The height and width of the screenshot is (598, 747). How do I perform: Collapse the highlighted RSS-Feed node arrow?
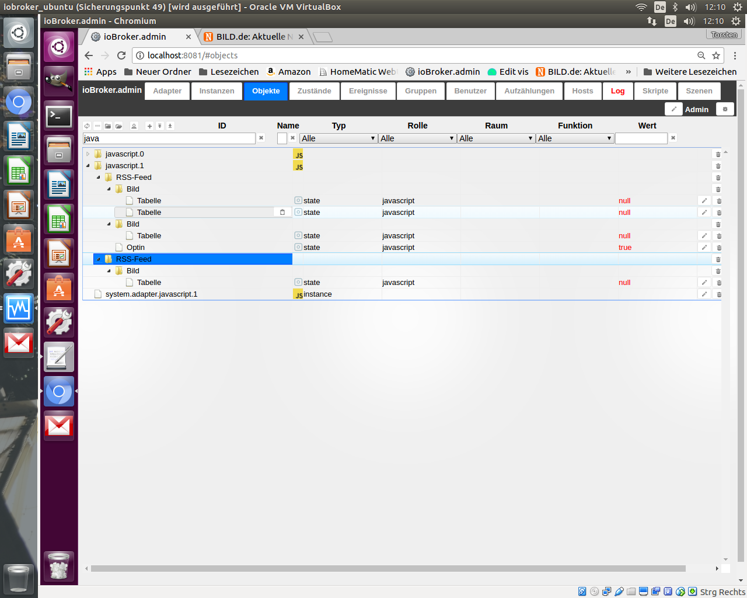(x=99, y=259)
